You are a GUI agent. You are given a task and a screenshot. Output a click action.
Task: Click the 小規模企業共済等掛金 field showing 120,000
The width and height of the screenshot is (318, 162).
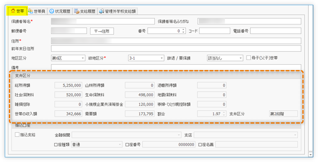[x=140, y=104]
